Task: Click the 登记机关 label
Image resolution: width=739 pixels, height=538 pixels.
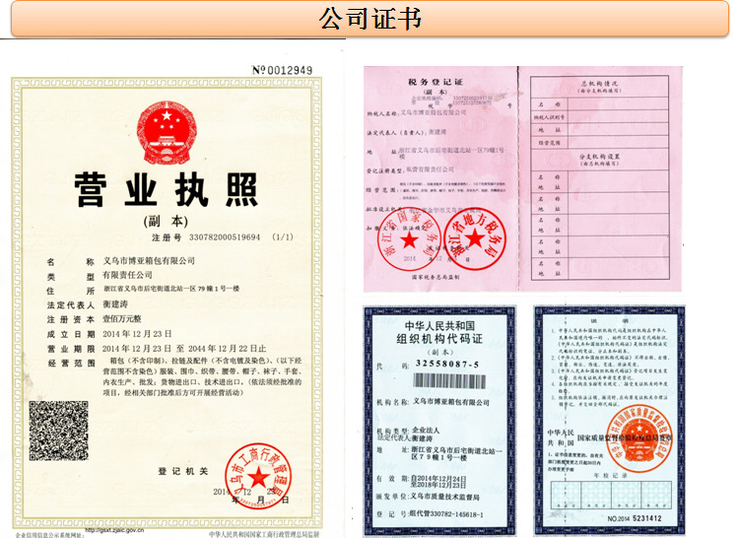Action: pyautogui.click(x=183, y=471)
